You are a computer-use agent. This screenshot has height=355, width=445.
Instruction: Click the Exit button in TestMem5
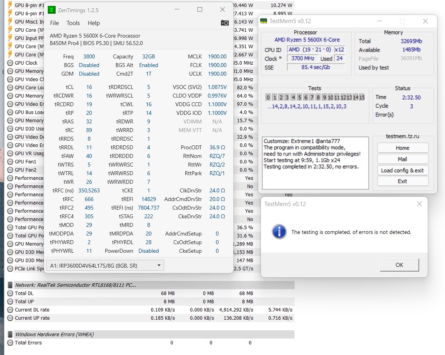pos(402,181)
